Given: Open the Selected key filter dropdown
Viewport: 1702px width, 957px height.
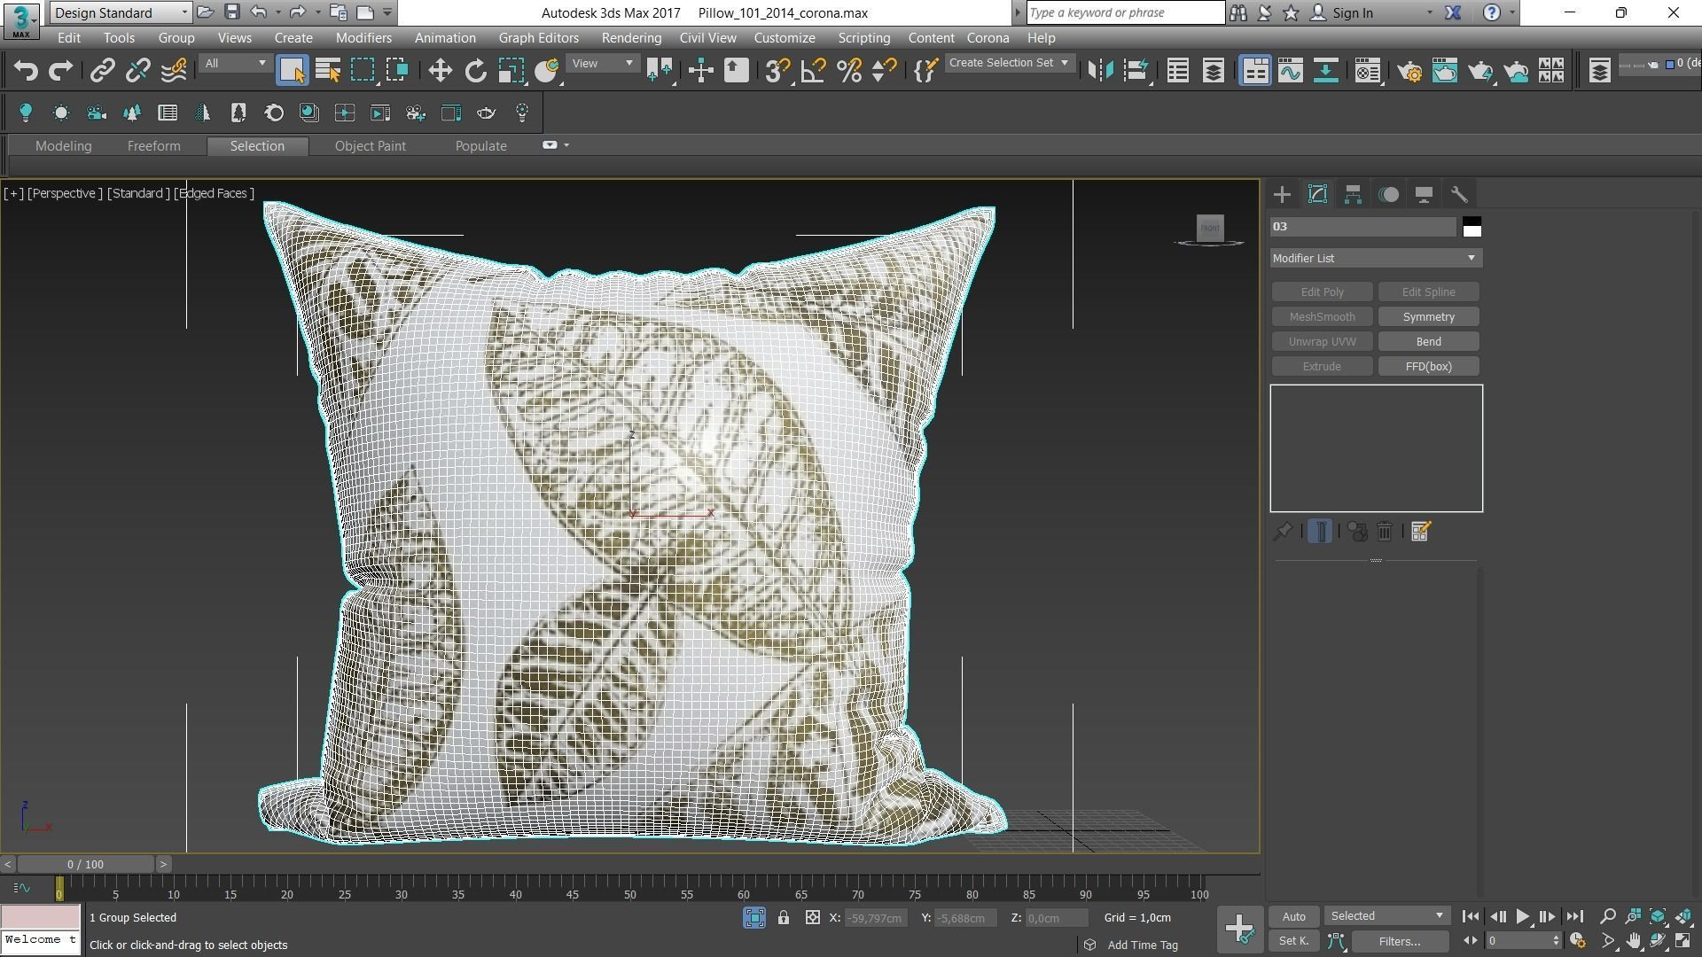Looking at the screenshot, I should [1387, 916].
